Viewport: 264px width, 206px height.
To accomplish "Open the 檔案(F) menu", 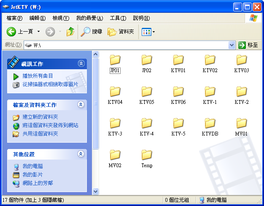I will click(x=14, y=18).
